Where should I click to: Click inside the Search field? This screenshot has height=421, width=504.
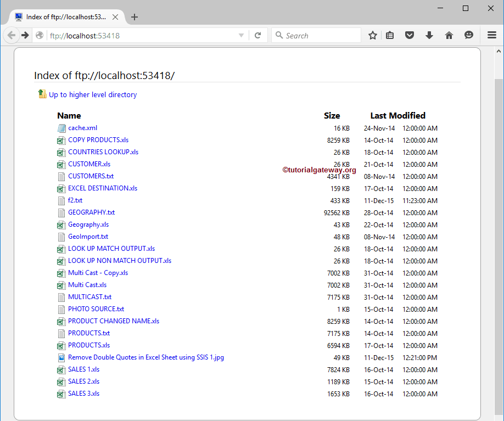316,35
